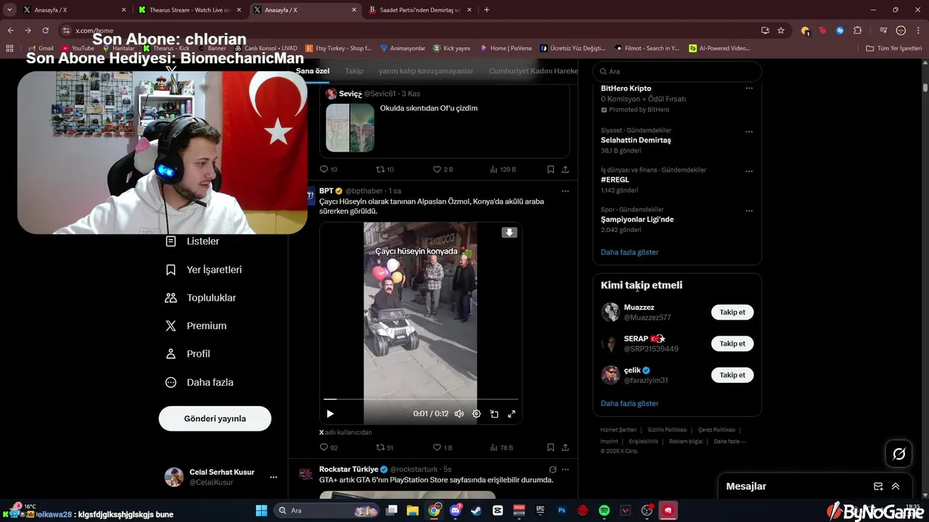
Task: Open Discord from taskbar
Action: click(455, 510)
